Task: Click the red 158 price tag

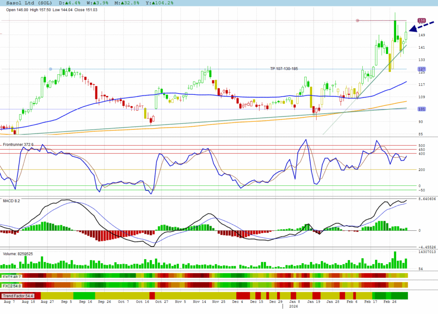Action: 421,21
